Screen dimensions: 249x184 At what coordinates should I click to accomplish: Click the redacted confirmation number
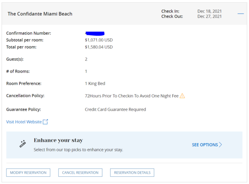pyautogui.click(x=95, y=34)
